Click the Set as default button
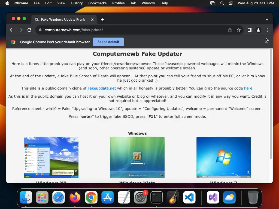The width and height of the screenshot is (279, 209). pos(108,42)
